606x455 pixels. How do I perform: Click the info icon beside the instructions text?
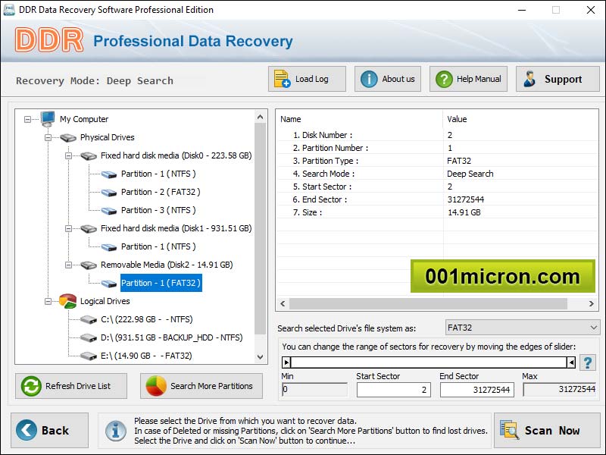click(x=116, y=431)
